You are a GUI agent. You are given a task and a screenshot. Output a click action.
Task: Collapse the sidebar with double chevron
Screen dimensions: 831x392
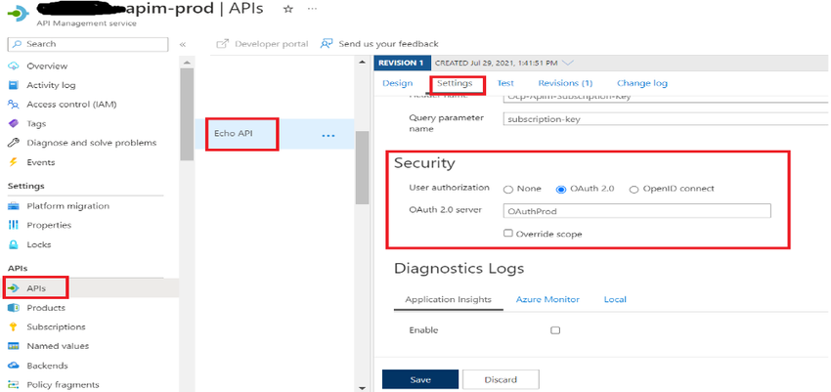(x=182, y=44)
